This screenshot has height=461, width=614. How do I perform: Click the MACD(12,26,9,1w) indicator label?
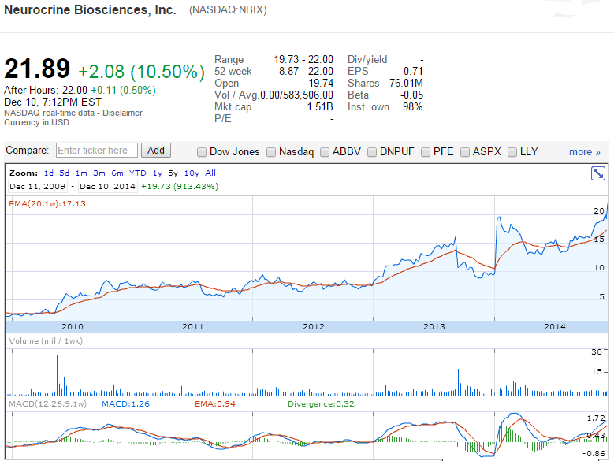pos(47,403)
